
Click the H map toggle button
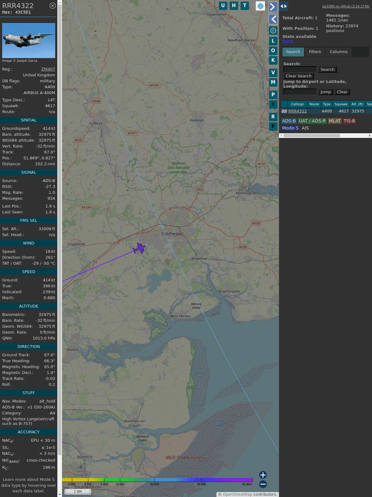click(234, 6)
